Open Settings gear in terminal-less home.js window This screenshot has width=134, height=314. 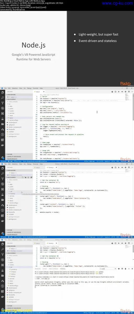tap(2, 233)
